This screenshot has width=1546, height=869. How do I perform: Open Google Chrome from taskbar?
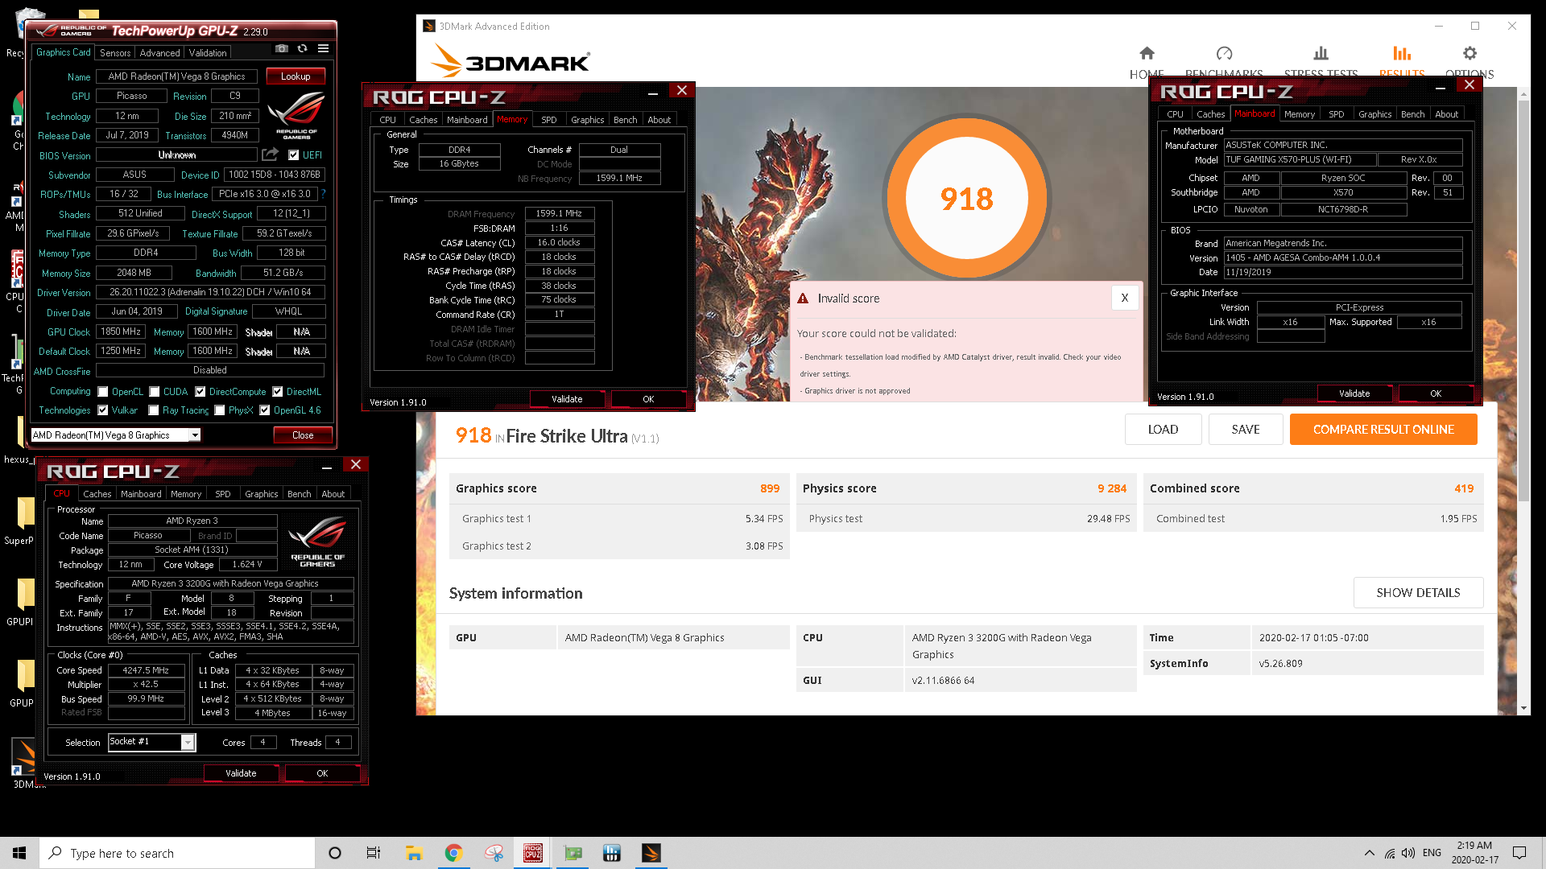[453, 853]
